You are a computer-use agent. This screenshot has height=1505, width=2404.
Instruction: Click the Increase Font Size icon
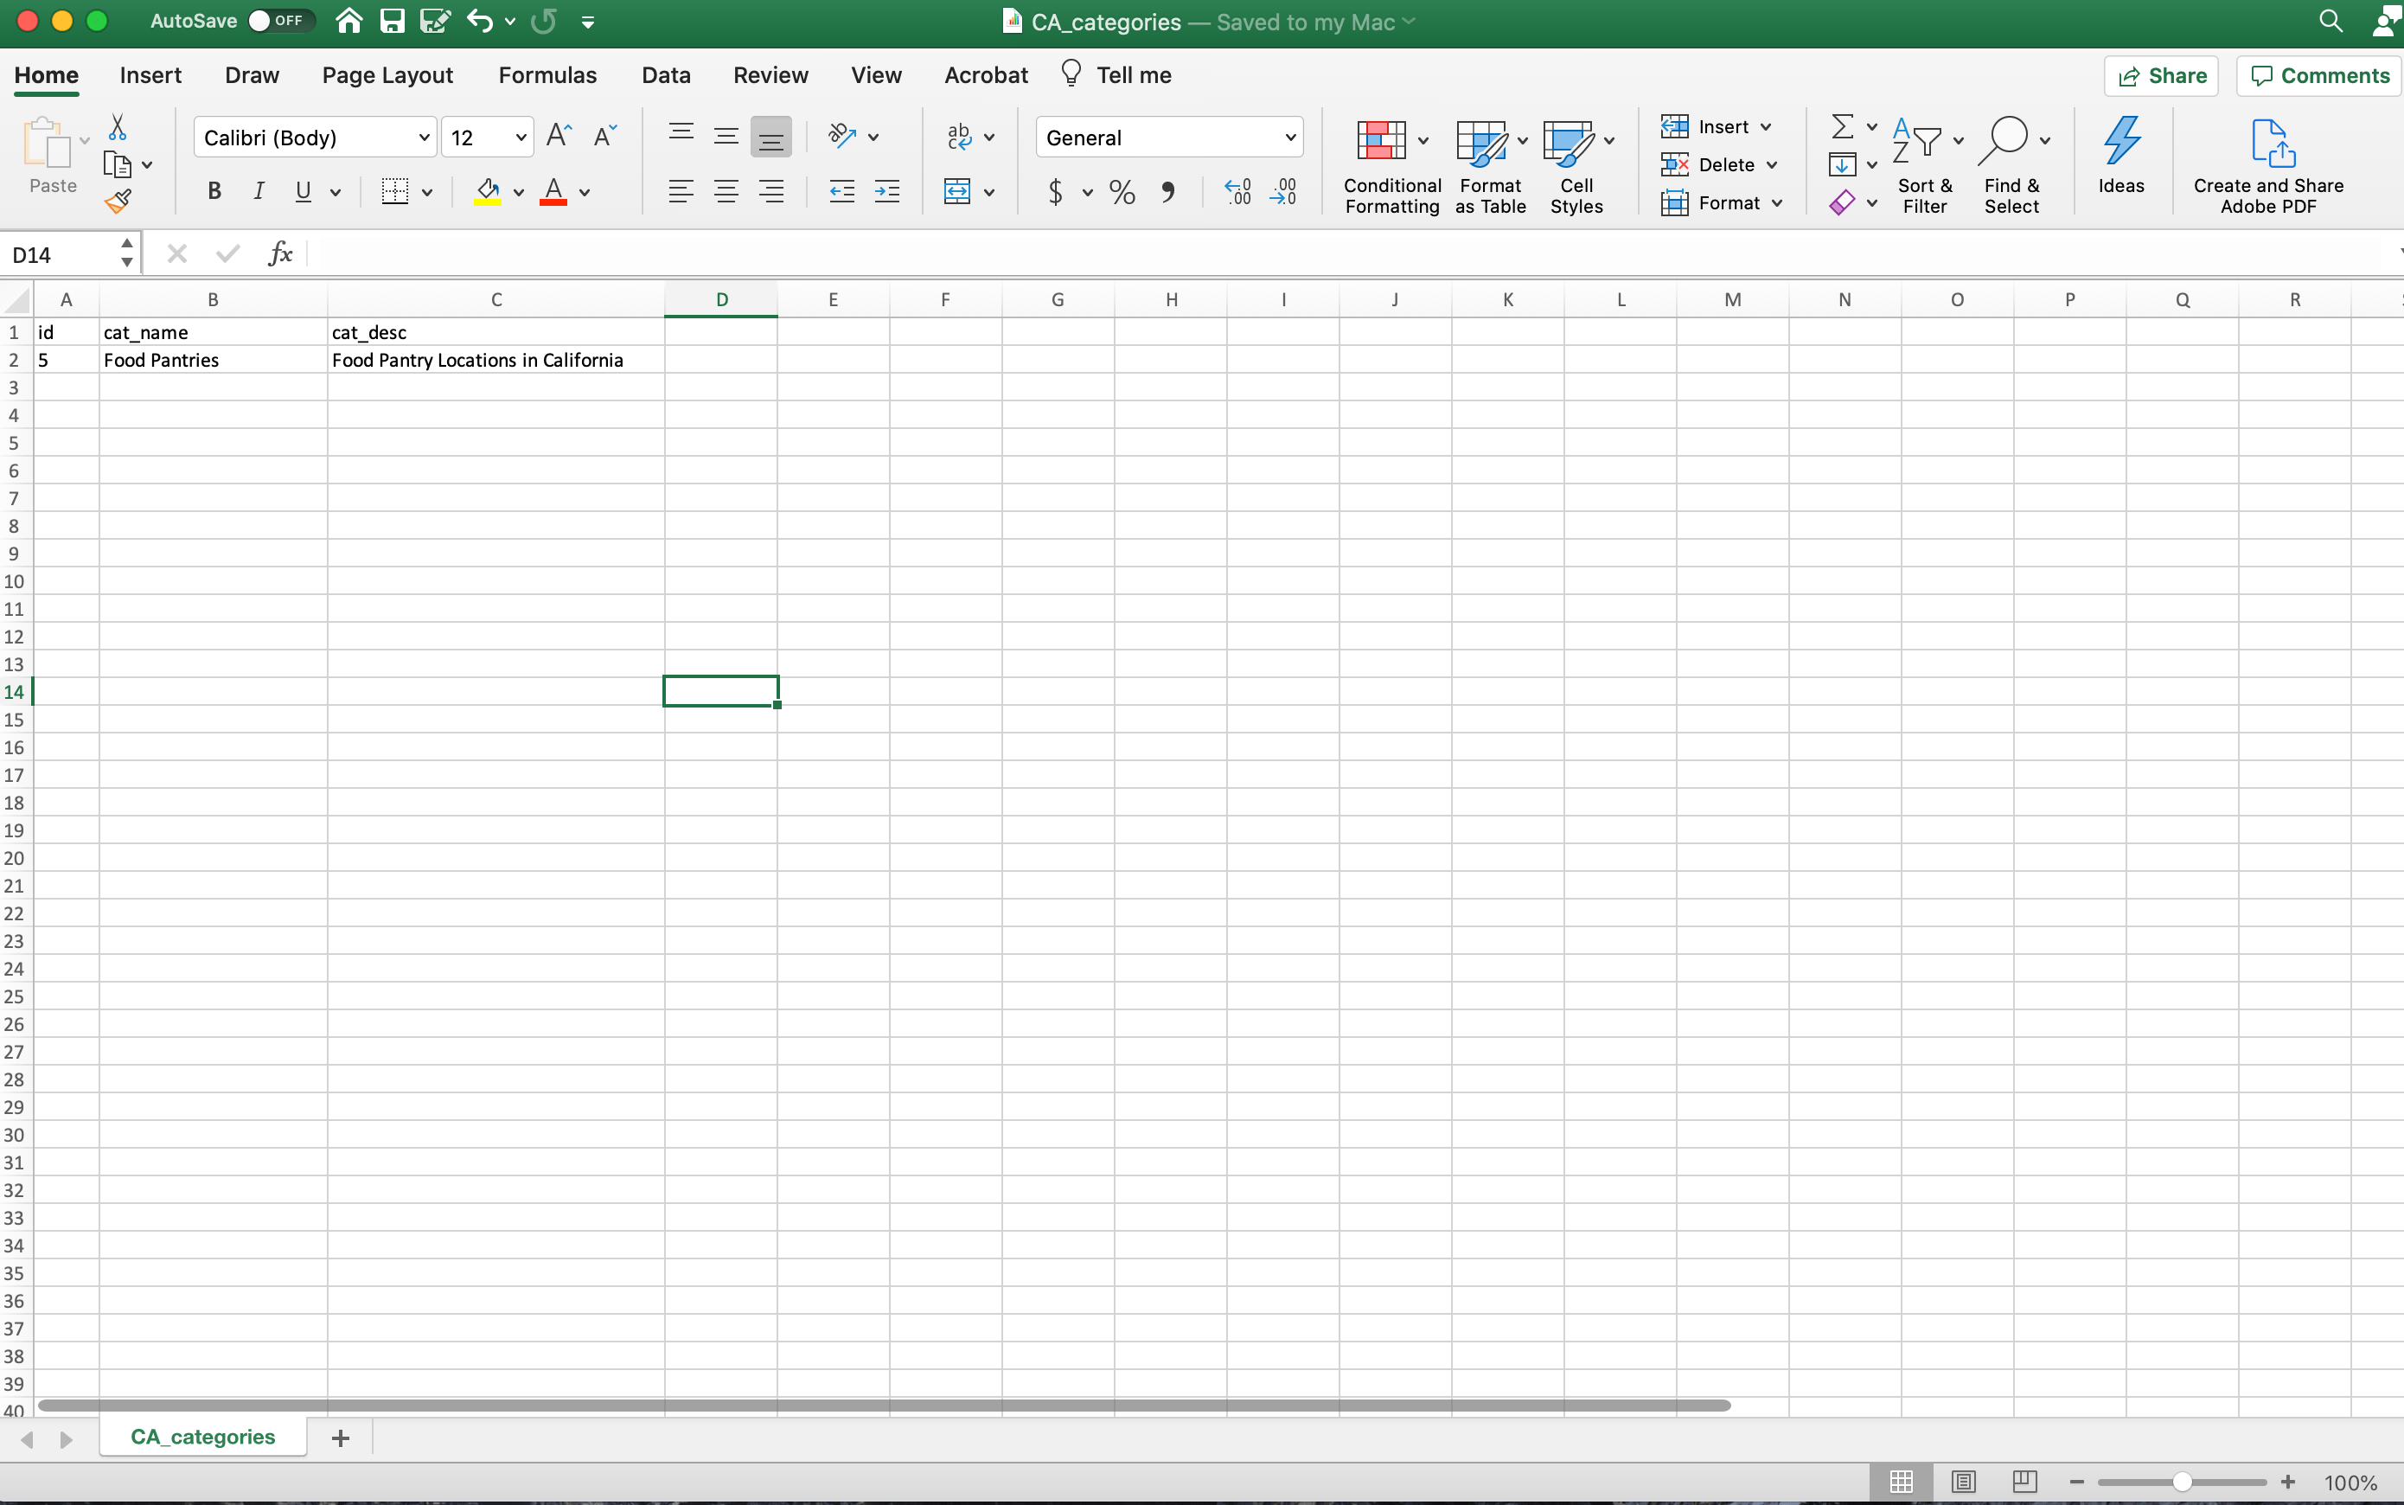click(559, 137)
